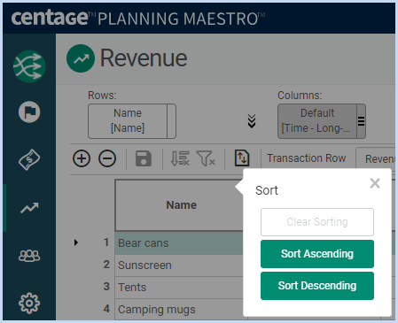
Task: Save with the floppy disk icon
Action: (x=144, y=158)
